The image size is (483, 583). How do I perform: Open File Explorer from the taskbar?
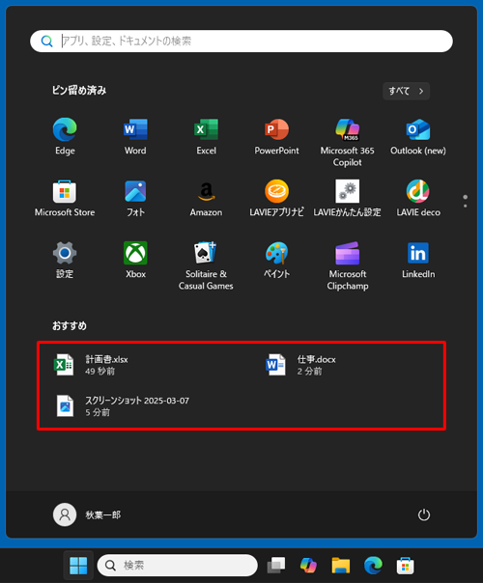pyautogui.click(x=341, y=566)
